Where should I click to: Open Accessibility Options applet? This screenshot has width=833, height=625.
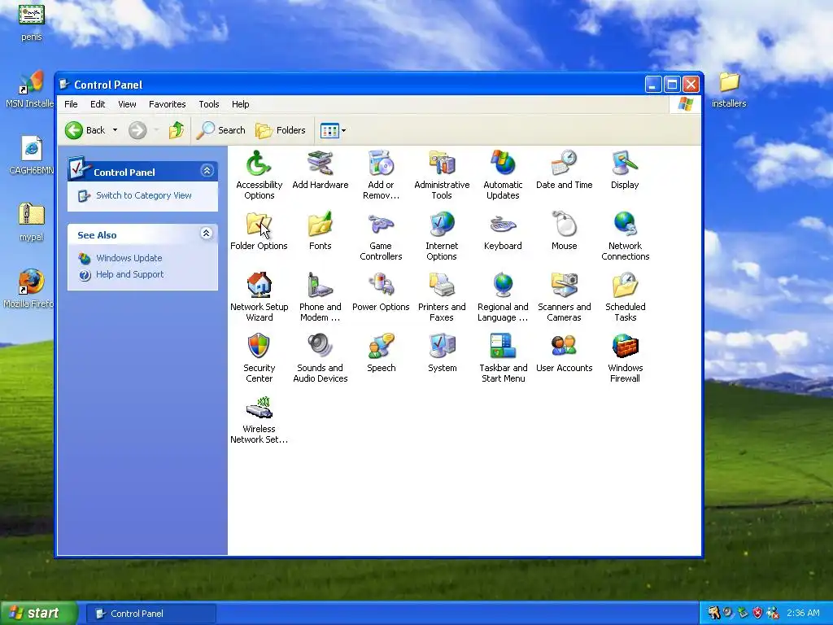pyautogui.click(x=259, y=174)
